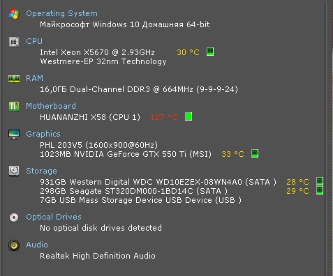Viewport: 333px width, 276px height.
Task: Click the Seagate drive temperature indicator icon
Action: click(320, 190)
